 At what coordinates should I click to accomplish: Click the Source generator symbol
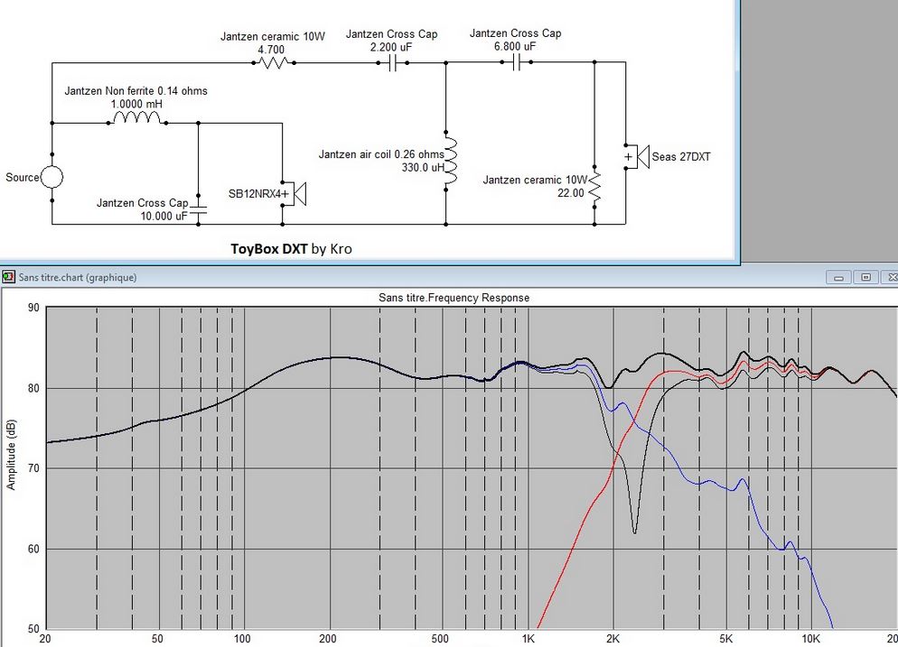(x=51, y=178)
